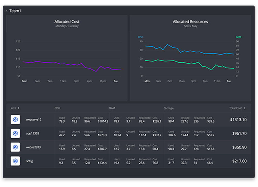Select webserve12 storage requested 336
The height and width of the screenshot is (187, 258).
pyautogui.click(x=196, y=121)
